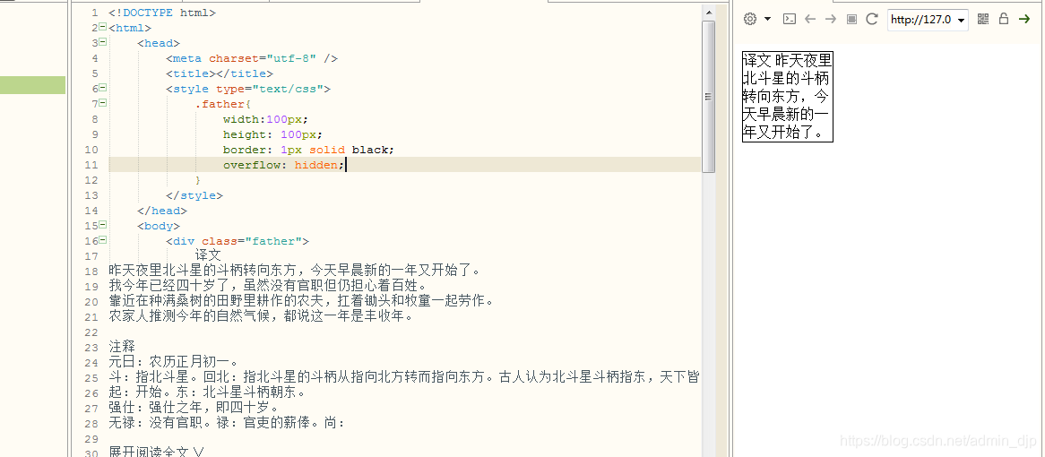Toggle the unlock padlock icon
The width and height of the screenshot is (1045, 457).
(x=1004, y=20)
